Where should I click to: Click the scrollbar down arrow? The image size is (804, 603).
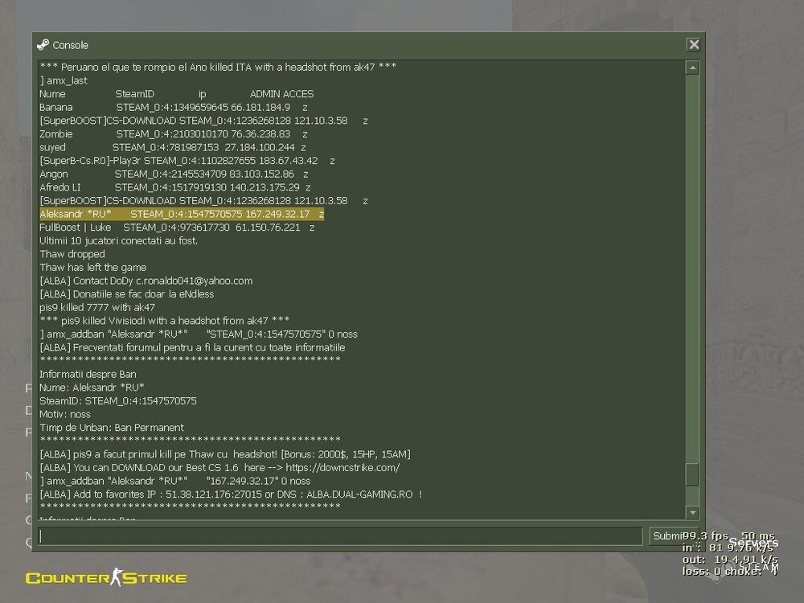[x=691, y=512]
